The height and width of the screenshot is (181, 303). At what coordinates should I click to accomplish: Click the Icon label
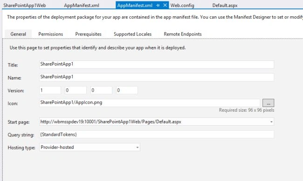pyautogui.click(x=13, y=103)
